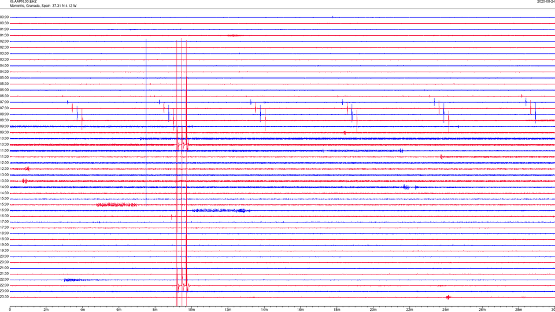
Task: Click the "16:00" time row label
Action: click(5, 210)
